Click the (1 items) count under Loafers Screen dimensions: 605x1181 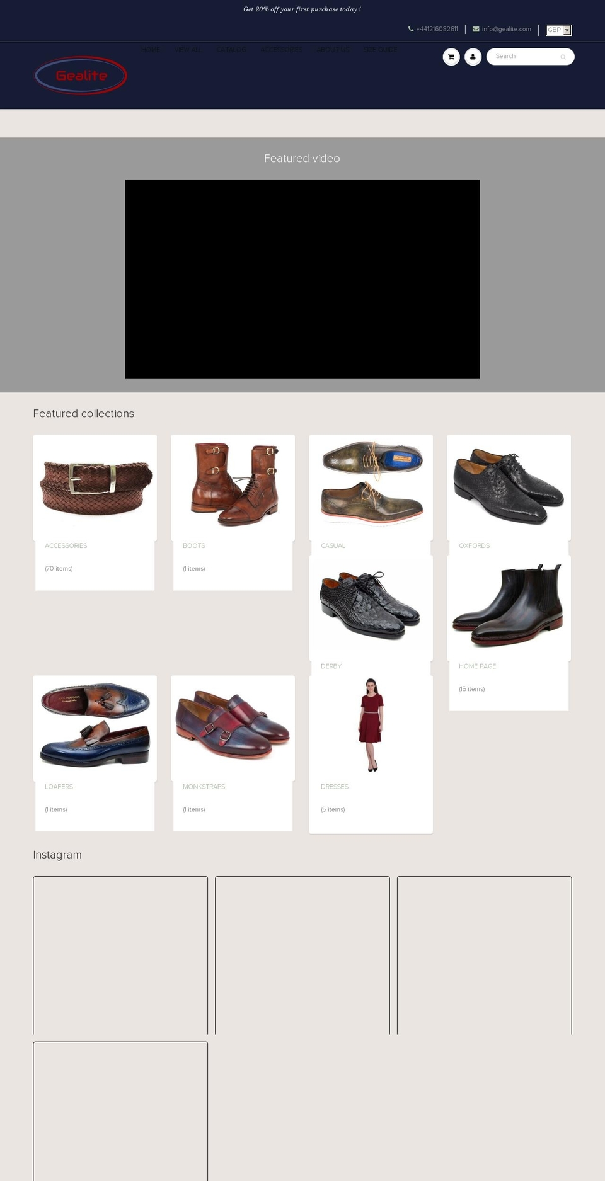[56, 810]
